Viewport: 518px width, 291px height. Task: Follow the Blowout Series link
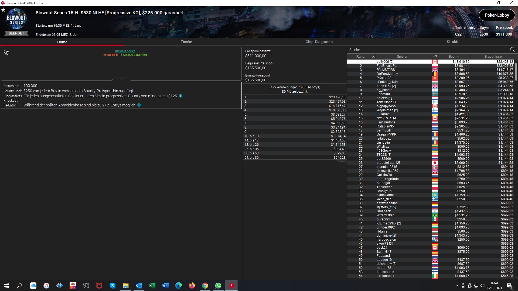tap(125, 51)
